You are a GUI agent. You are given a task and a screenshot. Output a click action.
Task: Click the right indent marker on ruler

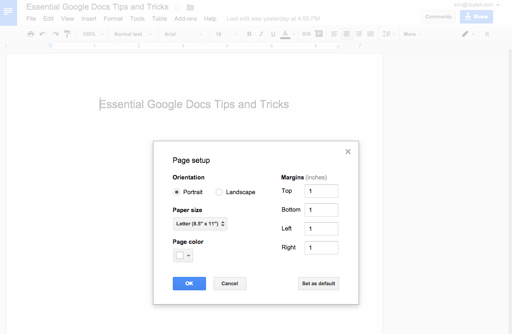[x=338, y=47]
